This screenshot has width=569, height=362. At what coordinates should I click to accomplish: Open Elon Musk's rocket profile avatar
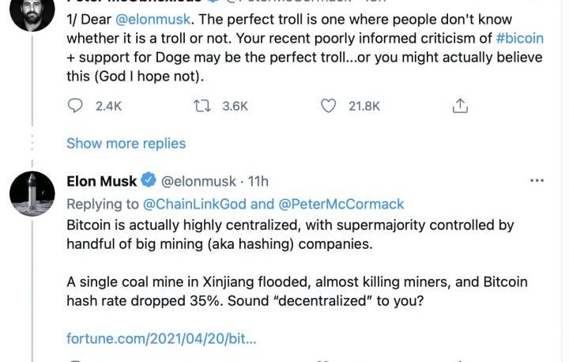(32, 194)
